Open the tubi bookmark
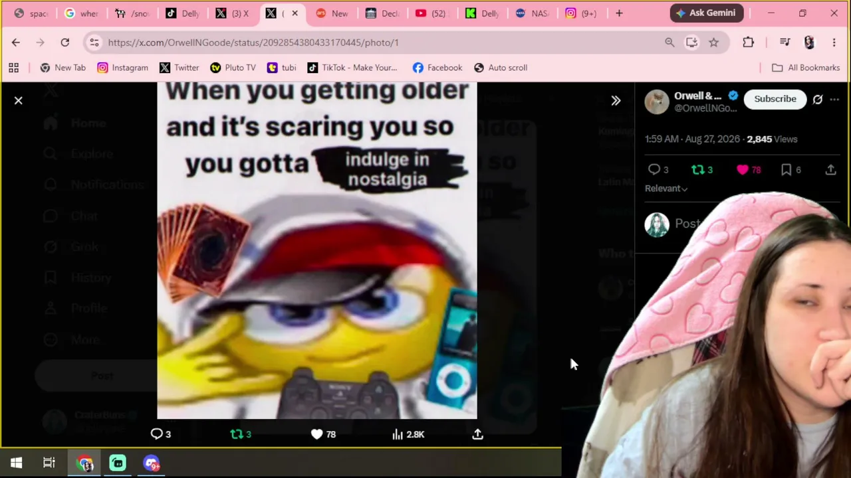The width and height of the screenshot is (851, 478). pos(281,68)
